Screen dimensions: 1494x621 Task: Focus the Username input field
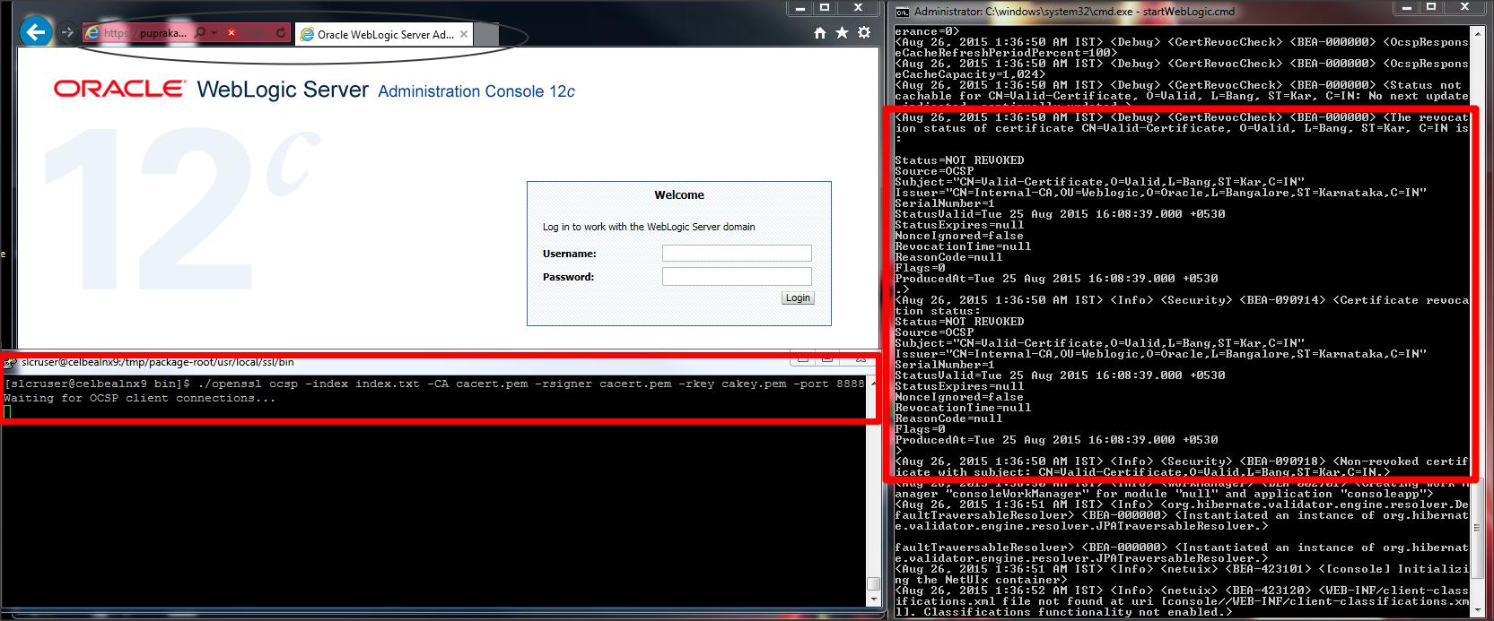click(x=737, y=254)
